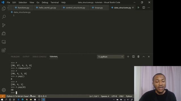This screenshot has width=181, height=101.
Task: Open the Remote Explorer view
Action: click(x=4, y=42)
